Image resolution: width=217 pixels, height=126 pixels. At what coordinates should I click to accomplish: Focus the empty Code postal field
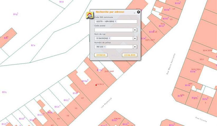click(x=114, y=30)
